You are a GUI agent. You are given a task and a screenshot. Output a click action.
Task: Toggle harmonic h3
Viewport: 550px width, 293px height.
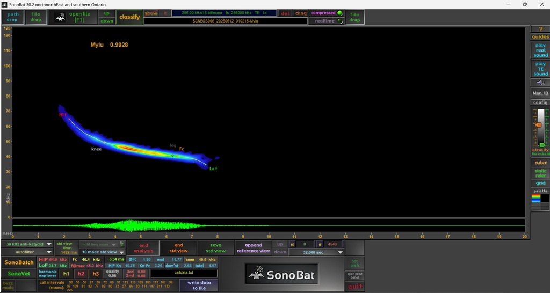tap(96, 274)
